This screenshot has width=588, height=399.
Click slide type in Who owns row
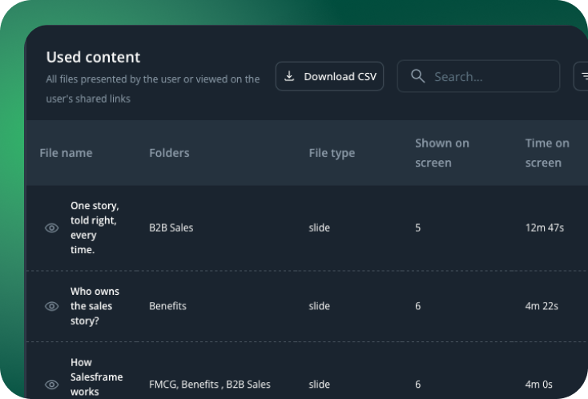coord(319,306)
